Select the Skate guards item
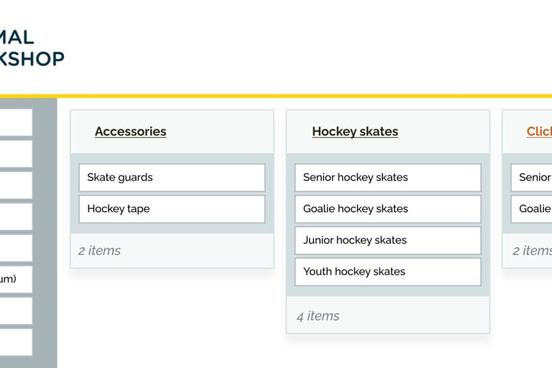This screenshot has height=368, width=552. click(x=172, y=178)
